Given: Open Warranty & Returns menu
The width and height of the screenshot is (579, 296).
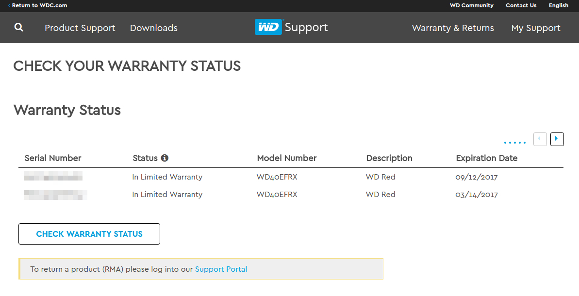Looking at the screenshot, I should 453,28.
